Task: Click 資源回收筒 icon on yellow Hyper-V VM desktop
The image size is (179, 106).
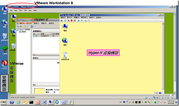Action: (65, 56)
